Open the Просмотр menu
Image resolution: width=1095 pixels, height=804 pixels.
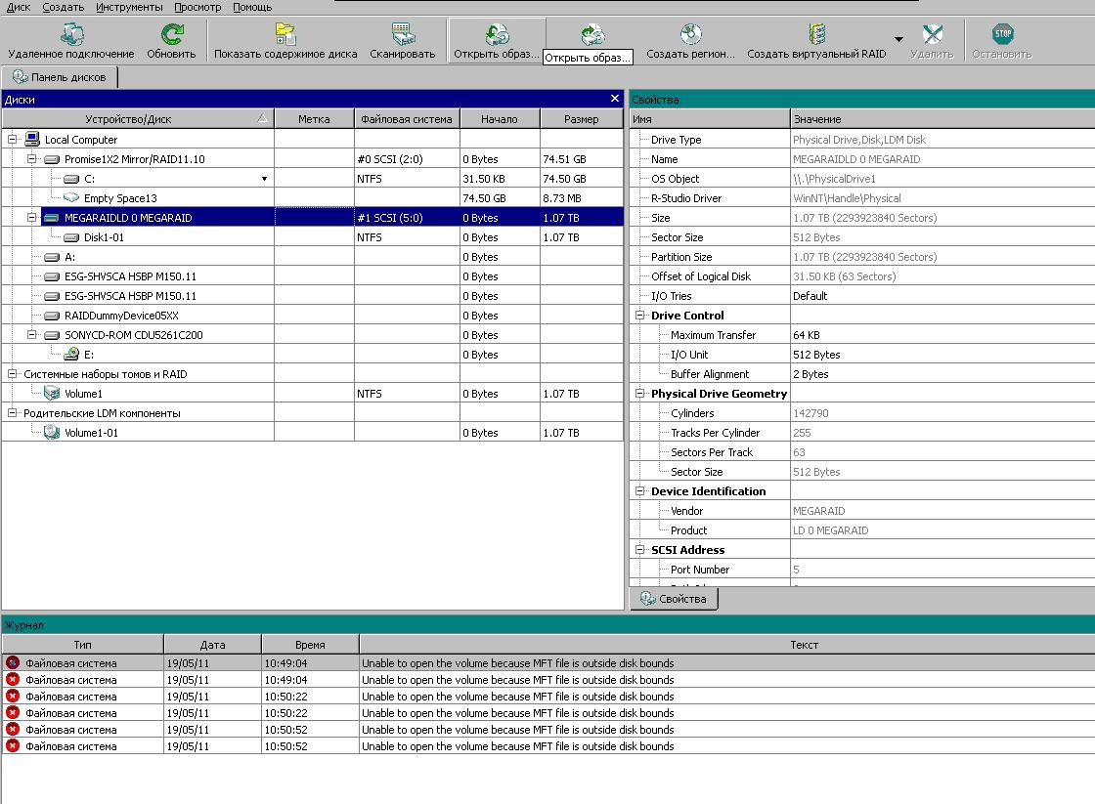pos(197,7)
